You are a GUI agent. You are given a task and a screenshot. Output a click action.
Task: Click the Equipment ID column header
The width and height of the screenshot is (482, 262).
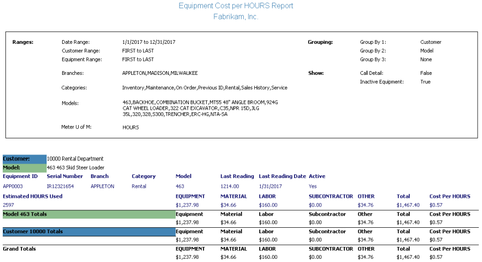point(20,176)
